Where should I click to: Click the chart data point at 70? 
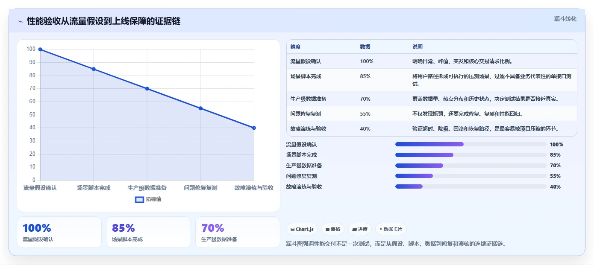(x=147, y=89)
